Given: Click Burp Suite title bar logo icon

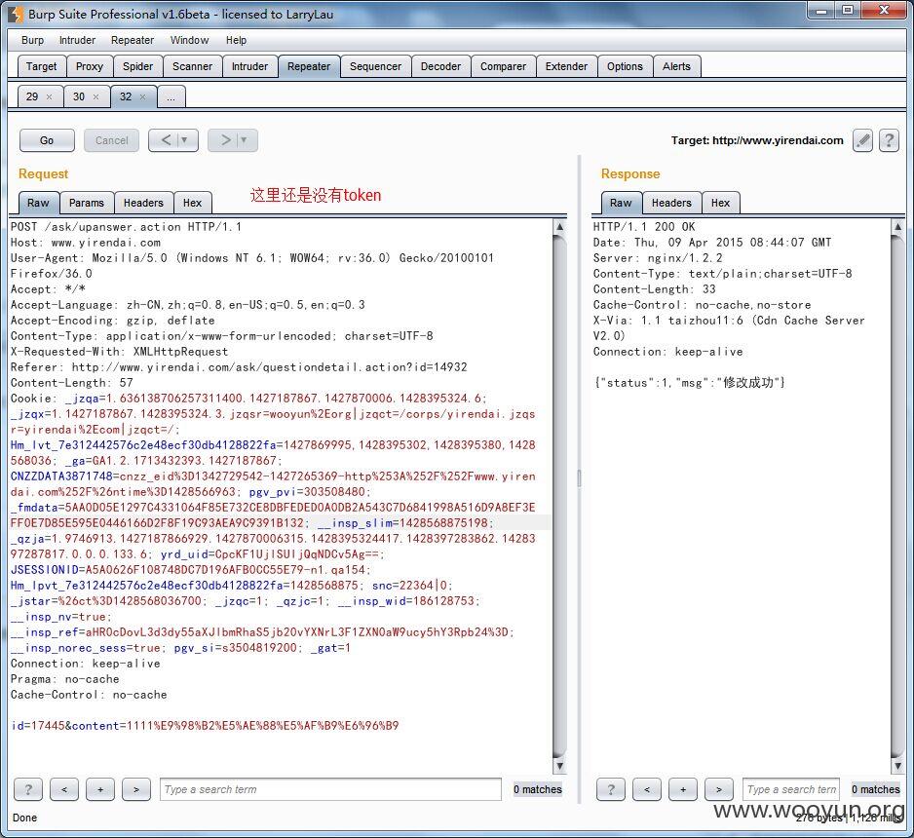Looking at the screenshot, I should point(17,14).
